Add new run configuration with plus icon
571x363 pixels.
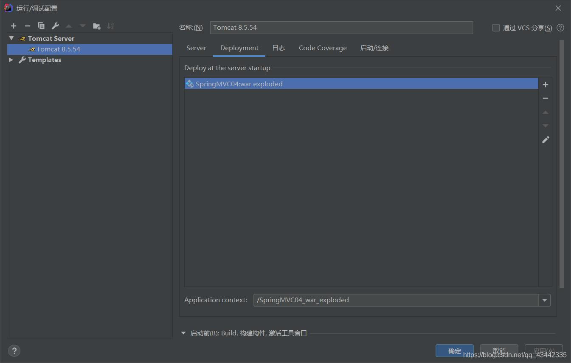pyautogui.click(x=14, y=26)
